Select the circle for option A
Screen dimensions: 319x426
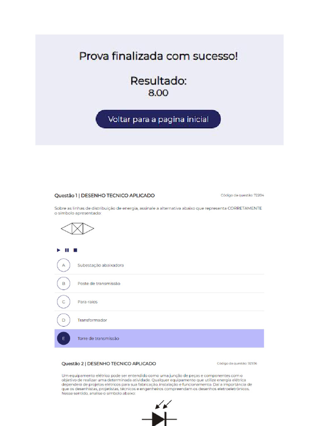(x=64, y=265)
